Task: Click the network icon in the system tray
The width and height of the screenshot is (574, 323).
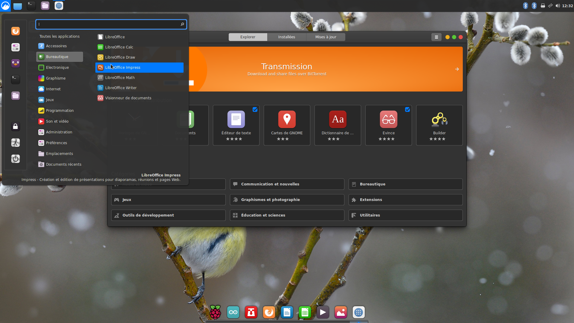Action: pyautogui.click(x=550, y=6)
